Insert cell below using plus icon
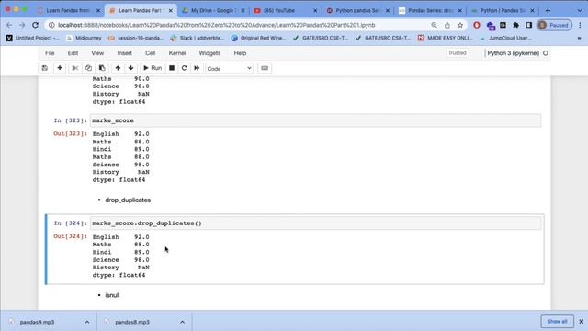 coord(60,68)
